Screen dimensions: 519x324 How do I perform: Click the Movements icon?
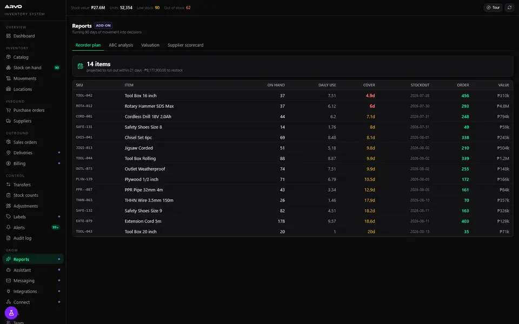click(x=8, y=78)
